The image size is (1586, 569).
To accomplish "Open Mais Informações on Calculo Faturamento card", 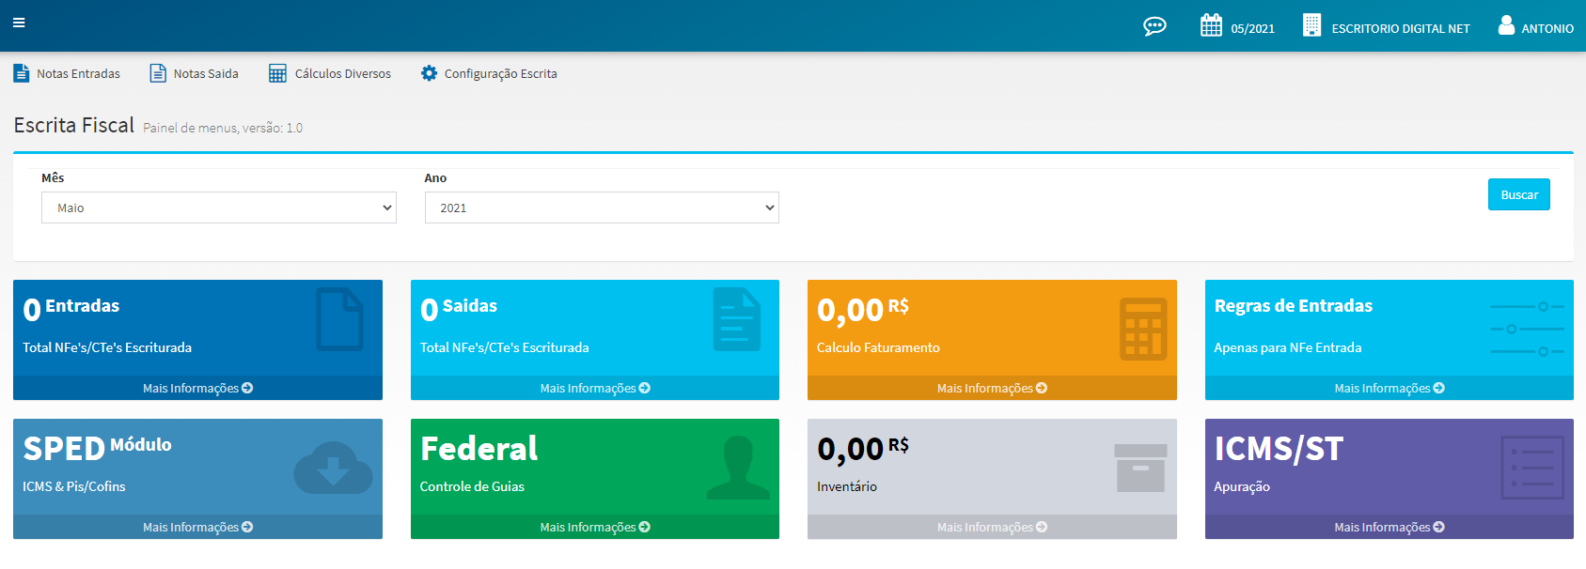I will click(x=992, y=388).
